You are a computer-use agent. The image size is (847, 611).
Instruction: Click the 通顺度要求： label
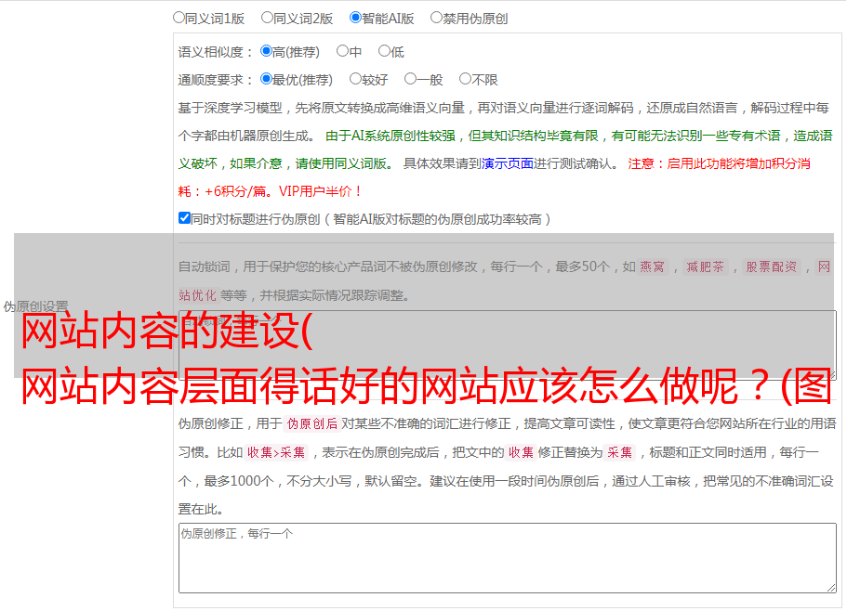[216, 81]
